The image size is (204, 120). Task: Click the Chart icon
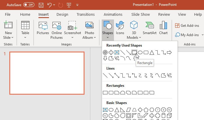163,29
